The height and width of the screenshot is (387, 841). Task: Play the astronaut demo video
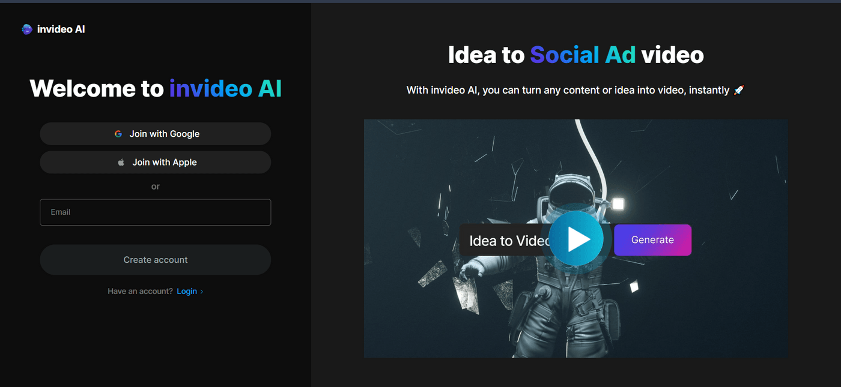pos(576,239)
